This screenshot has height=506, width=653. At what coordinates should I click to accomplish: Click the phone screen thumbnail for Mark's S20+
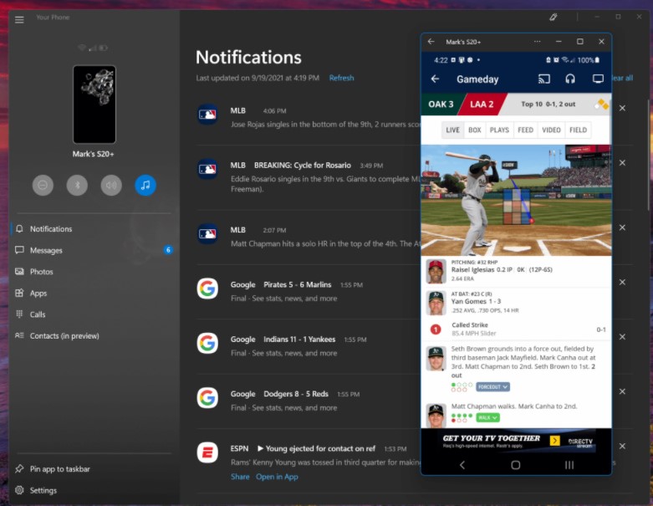click(94, 104)
